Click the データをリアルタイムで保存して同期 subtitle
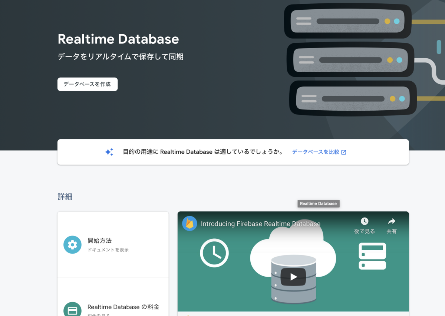Image resolution: width=445 pixels, height=316 pixels. (121, 57)
